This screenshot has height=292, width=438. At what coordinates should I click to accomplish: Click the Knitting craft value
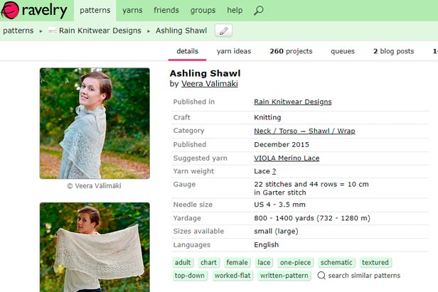click(x=267, y=117)
